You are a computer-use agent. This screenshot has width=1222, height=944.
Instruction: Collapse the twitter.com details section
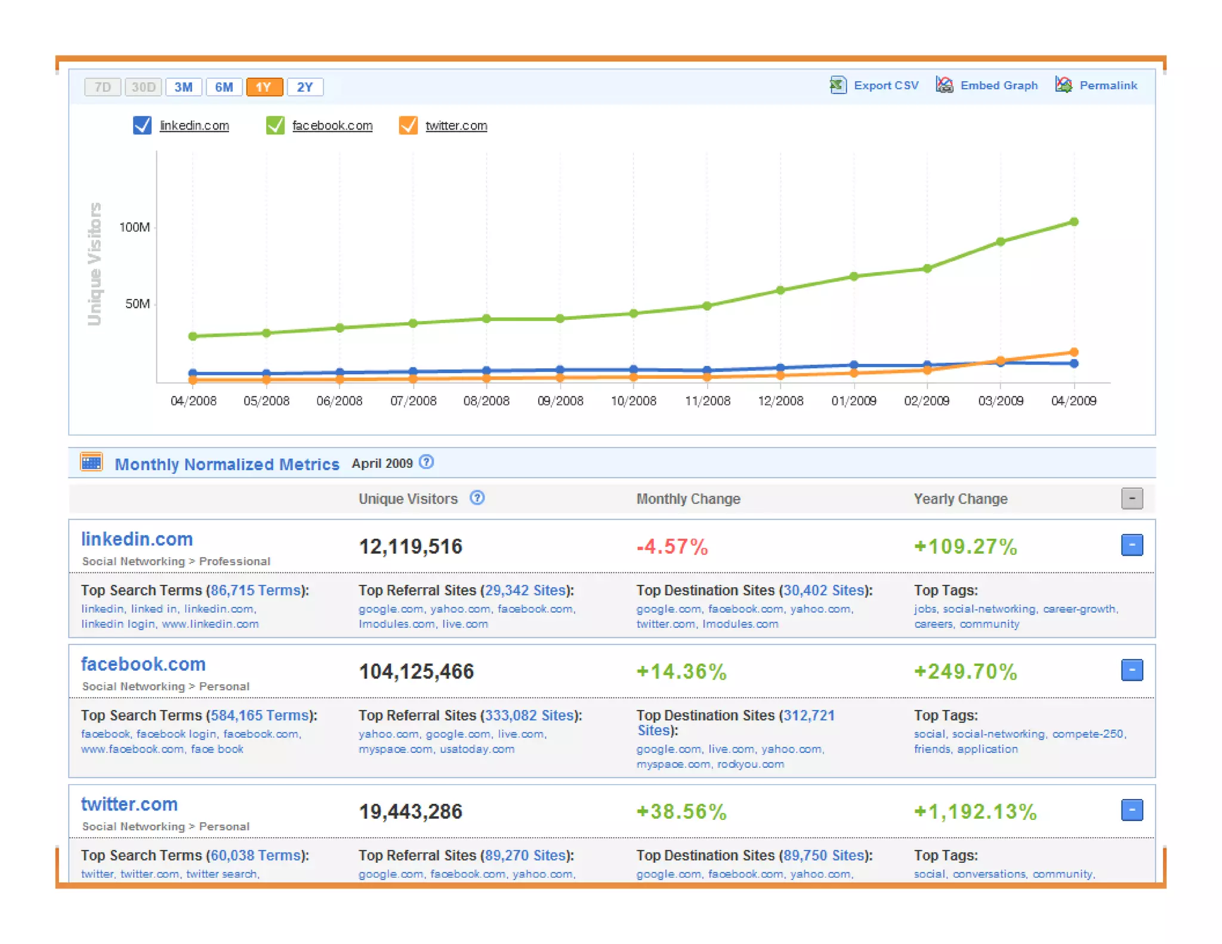coord(1131,810)
